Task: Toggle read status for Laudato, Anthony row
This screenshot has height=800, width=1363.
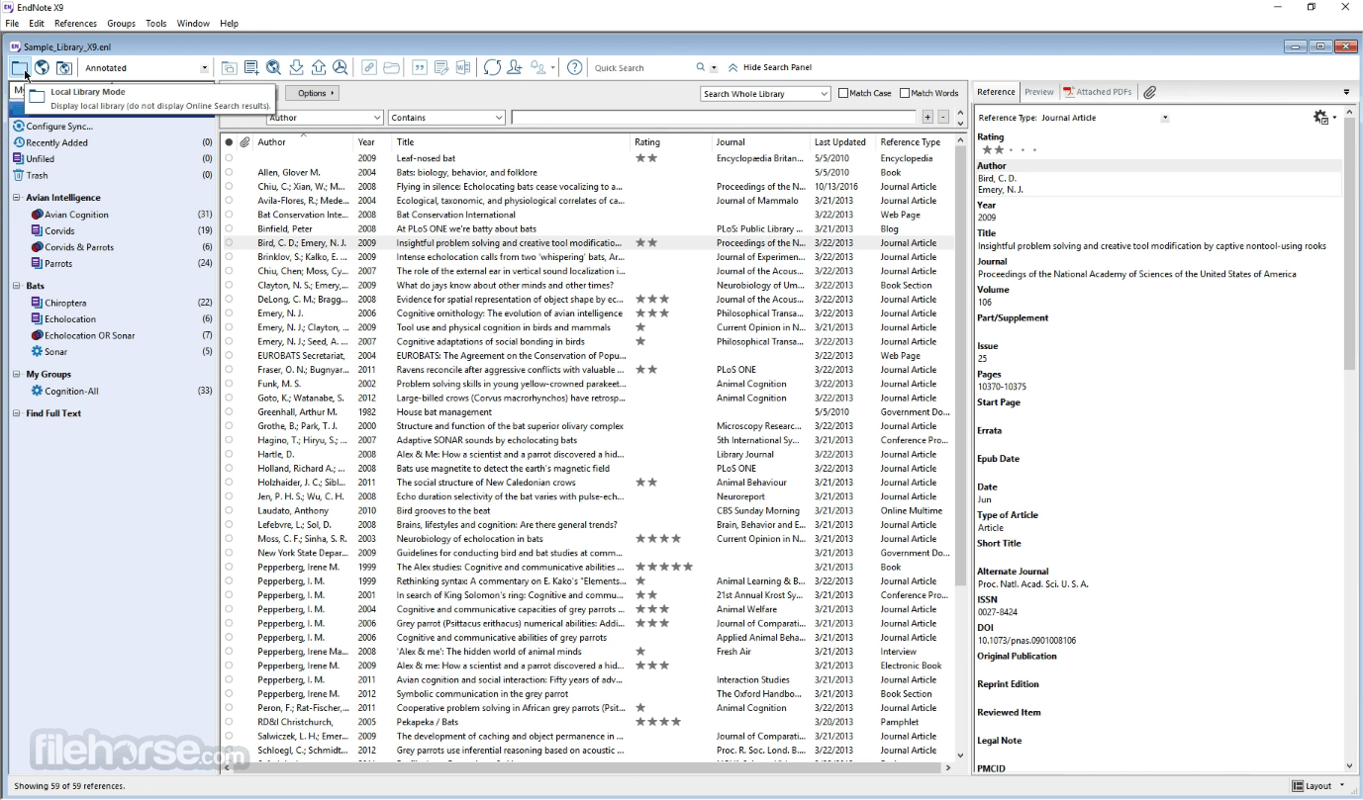Action: click(x=229, y=511)
